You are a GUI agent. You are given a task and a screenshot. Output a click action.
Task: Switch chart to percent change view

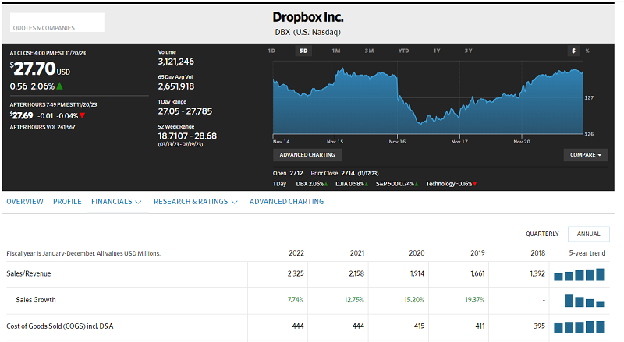coord(587,51)
